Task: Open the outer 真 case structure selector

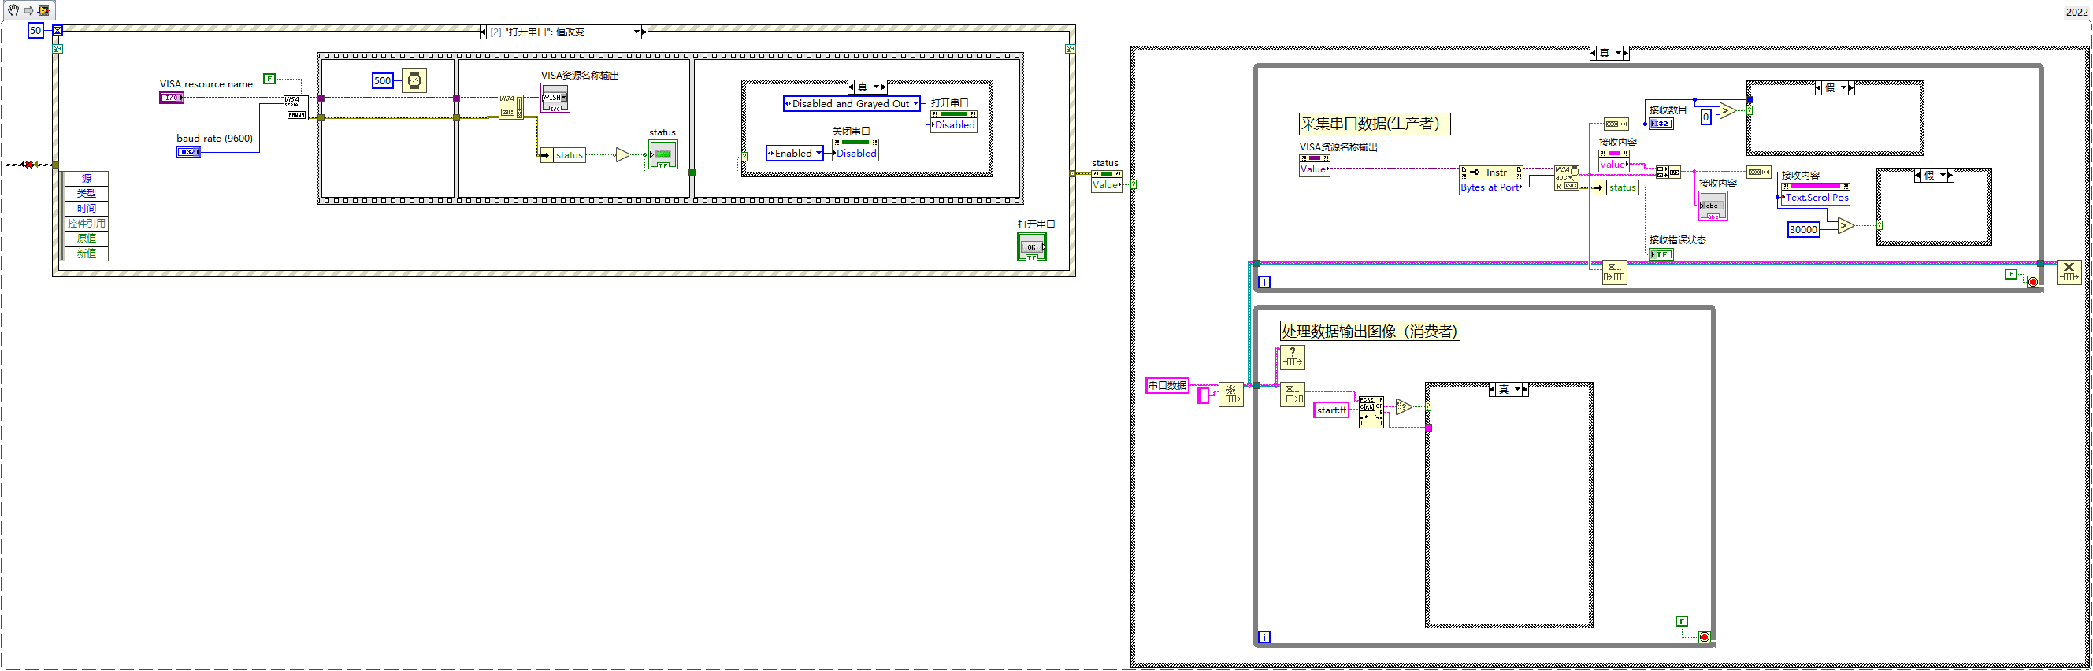Action: (x=1609, y=54)
